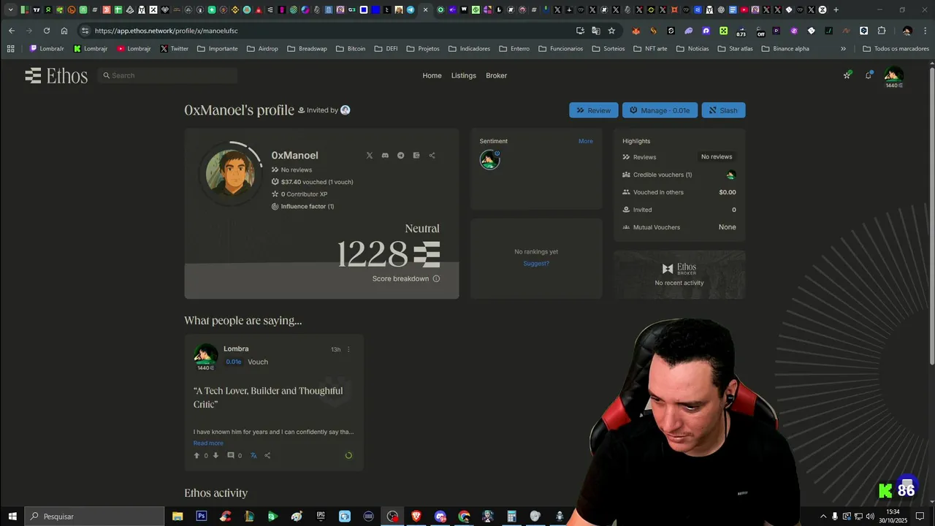This screenshot has height=526, width=935.
Task: Click the Ethos logo
Action: tap(56, 75)
